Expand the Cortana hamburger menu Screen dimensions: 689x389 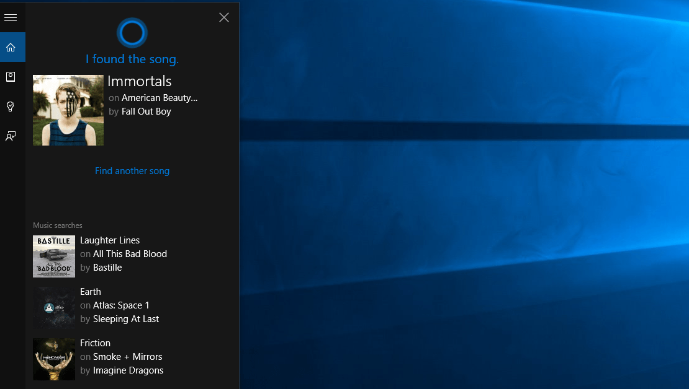click(x=11, y=17)
